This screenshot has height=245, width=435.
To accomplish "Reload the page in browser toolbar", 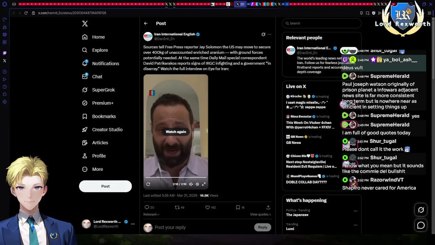I will tap(26, 13).
